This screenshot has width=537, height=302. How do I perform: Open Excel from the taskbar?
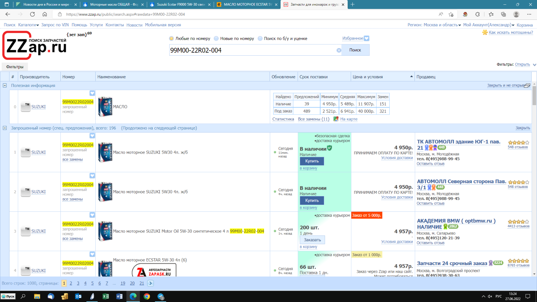(x=106, y=296)
